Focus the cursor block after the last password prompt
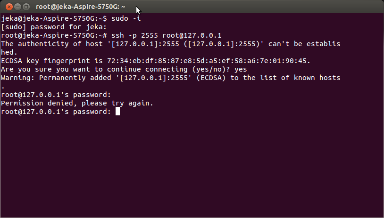The image size is (384, 218). (117, 112)
